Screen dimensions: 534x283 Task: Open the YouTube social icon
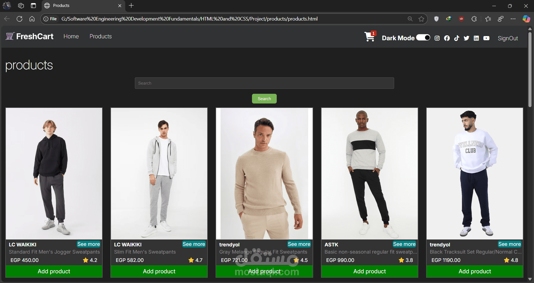[486, 38]
